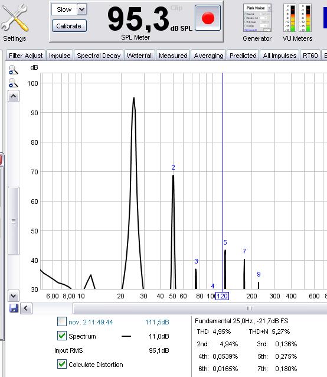Click the THD 4,95% value
This screenshot has height=377, width=327.
click(x=221, y=332)
